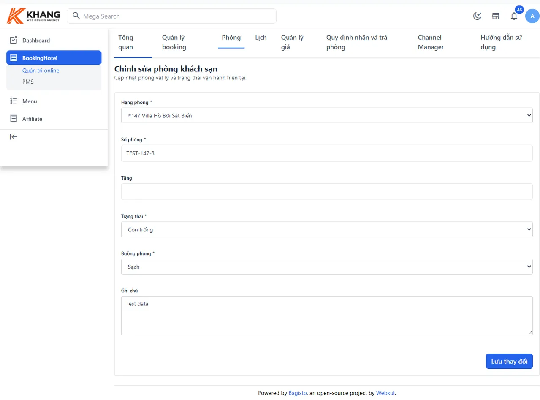
Task: Click the Affiliate label in sidebar
Action: [x=32, y=119]
